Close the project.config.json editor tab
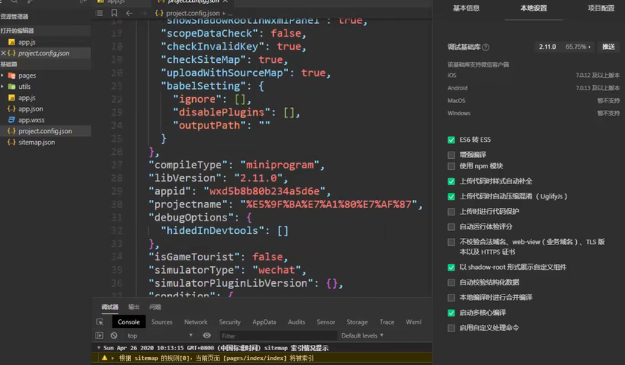The image size is (625, 365). (x=226, y=2)
